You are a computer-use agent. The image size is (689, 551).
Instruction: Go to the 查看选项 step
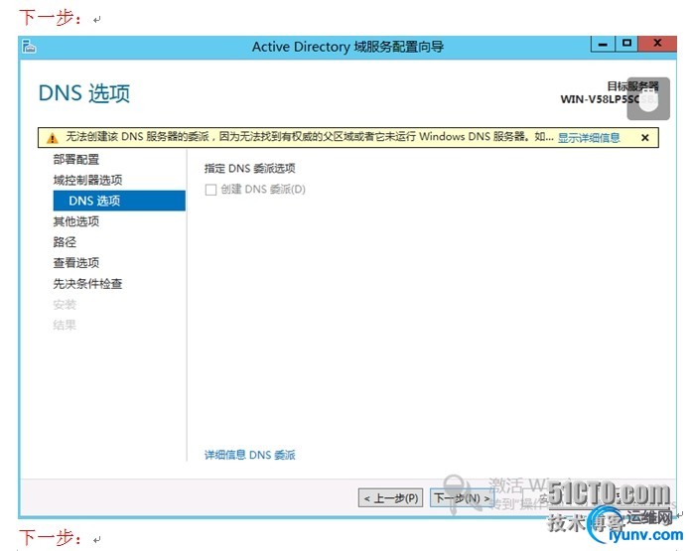click(x=76, y=262)
